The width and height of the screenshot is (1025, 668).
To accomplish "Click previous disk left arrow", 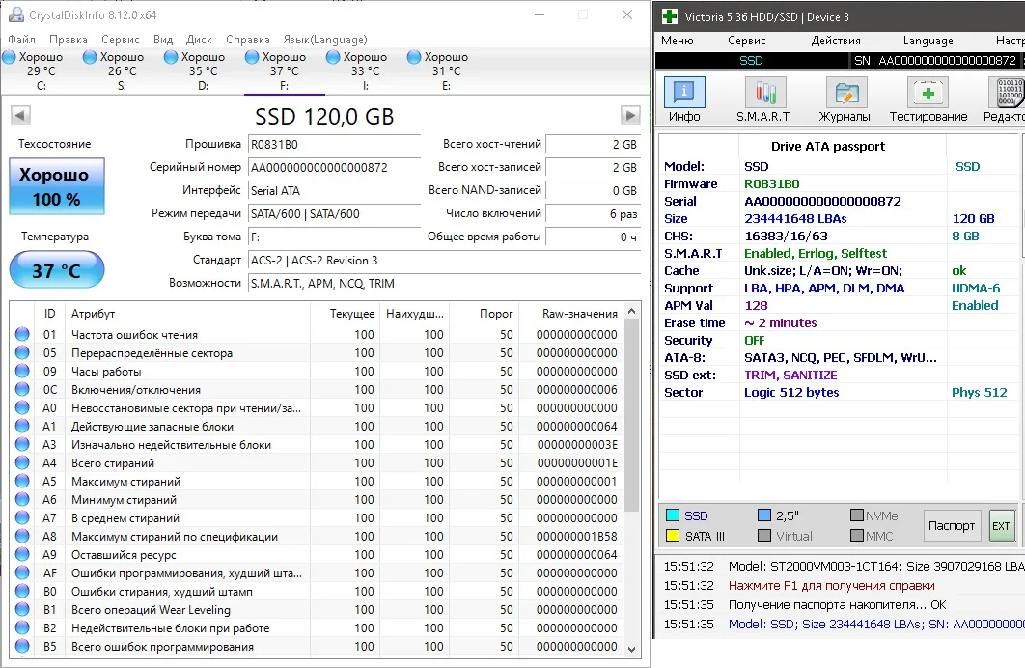I will pyautogui.click(x=19, y=116).
